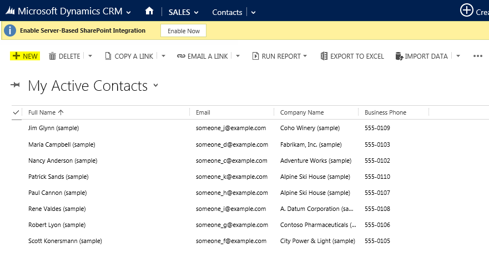Open contact Rene Valdes (sample)

tap(57, 209)
